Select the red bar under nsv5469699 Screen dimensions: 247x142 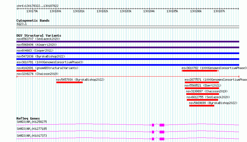202,106
